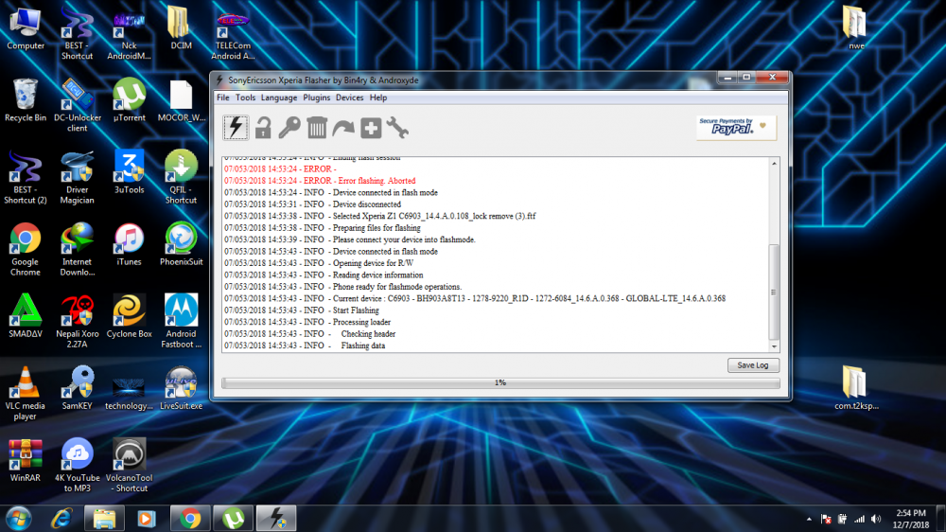
Task: Select the Computer desktop icon
Action: tap(26, 28)
